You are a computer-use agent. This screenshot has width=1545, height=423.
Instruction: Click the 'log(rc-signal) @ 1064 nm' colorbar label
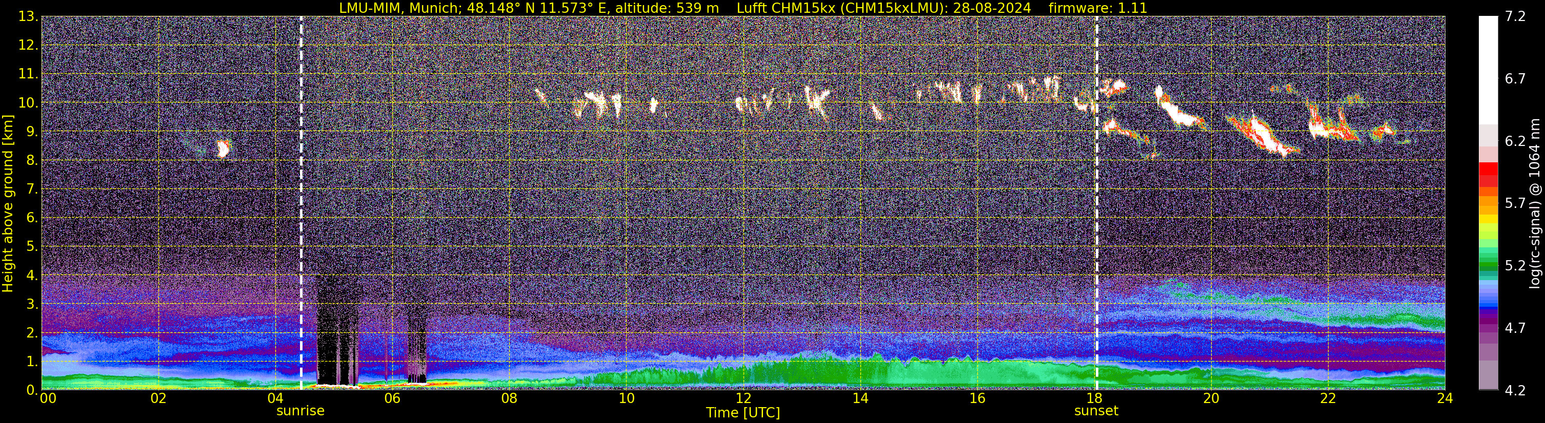tap(1535, 203)
